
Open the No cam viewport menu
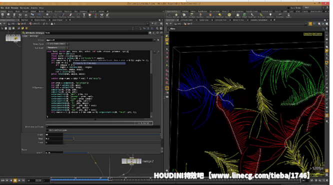click(317, 34)
